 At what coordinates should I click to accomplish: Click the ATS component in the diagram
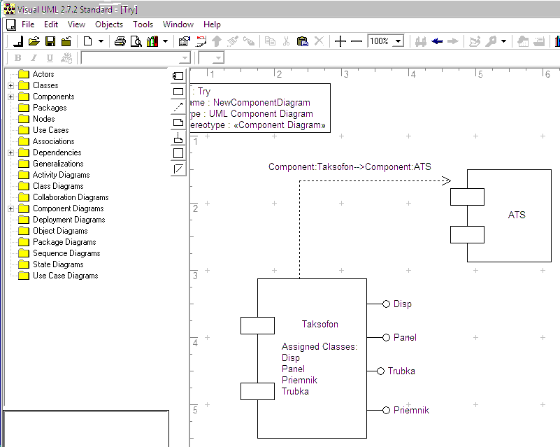coord(516,215)
